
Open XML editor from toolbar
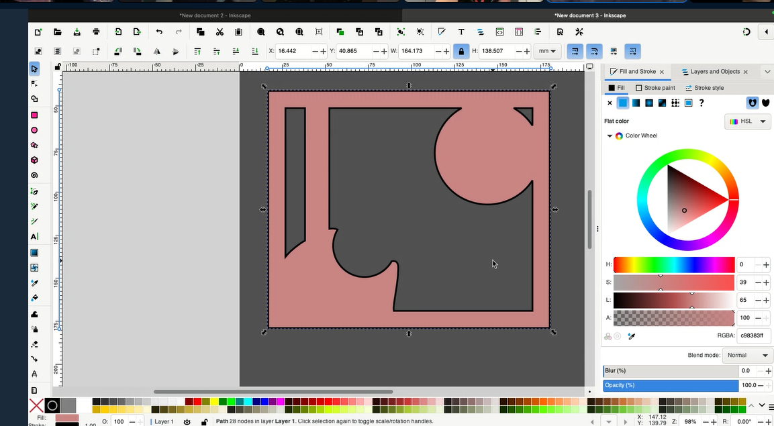(x=499, y=32)
